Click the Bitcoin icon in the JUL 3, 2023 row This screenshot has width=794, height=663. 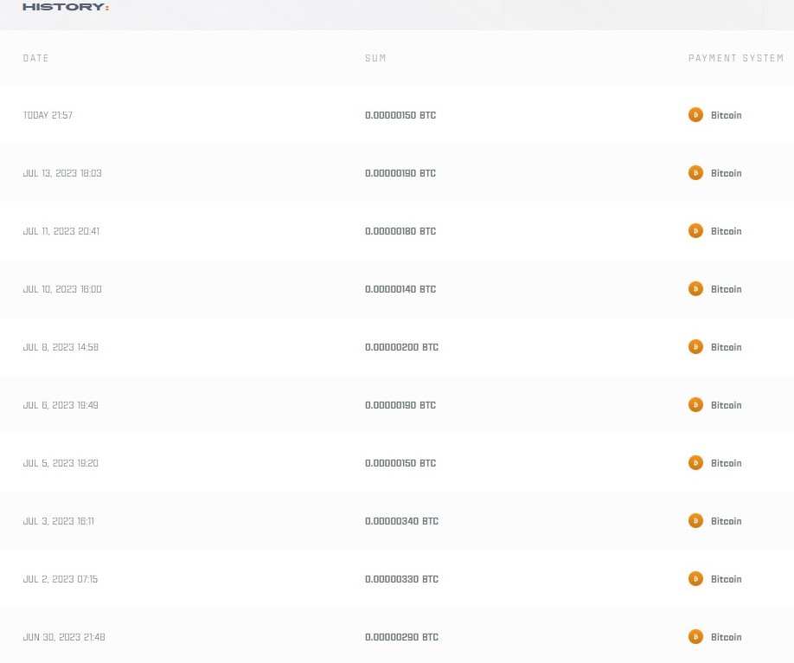(695, 521)
